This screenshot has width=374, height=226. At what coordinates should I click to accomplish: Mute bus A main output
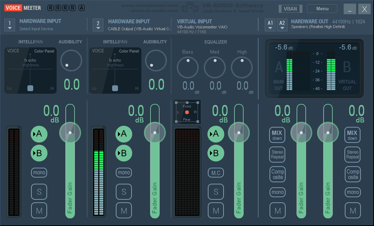(278, 211)
